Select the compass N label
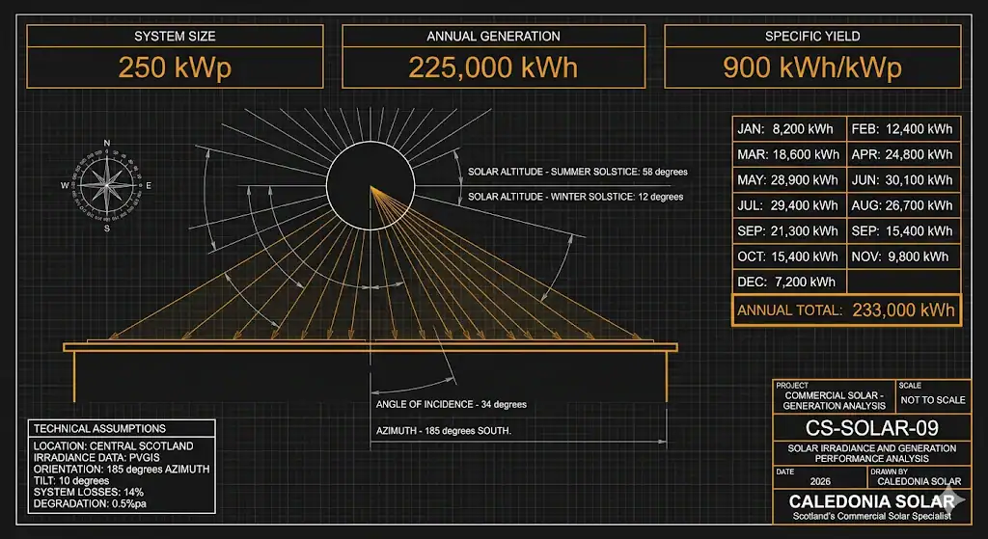 106,143
